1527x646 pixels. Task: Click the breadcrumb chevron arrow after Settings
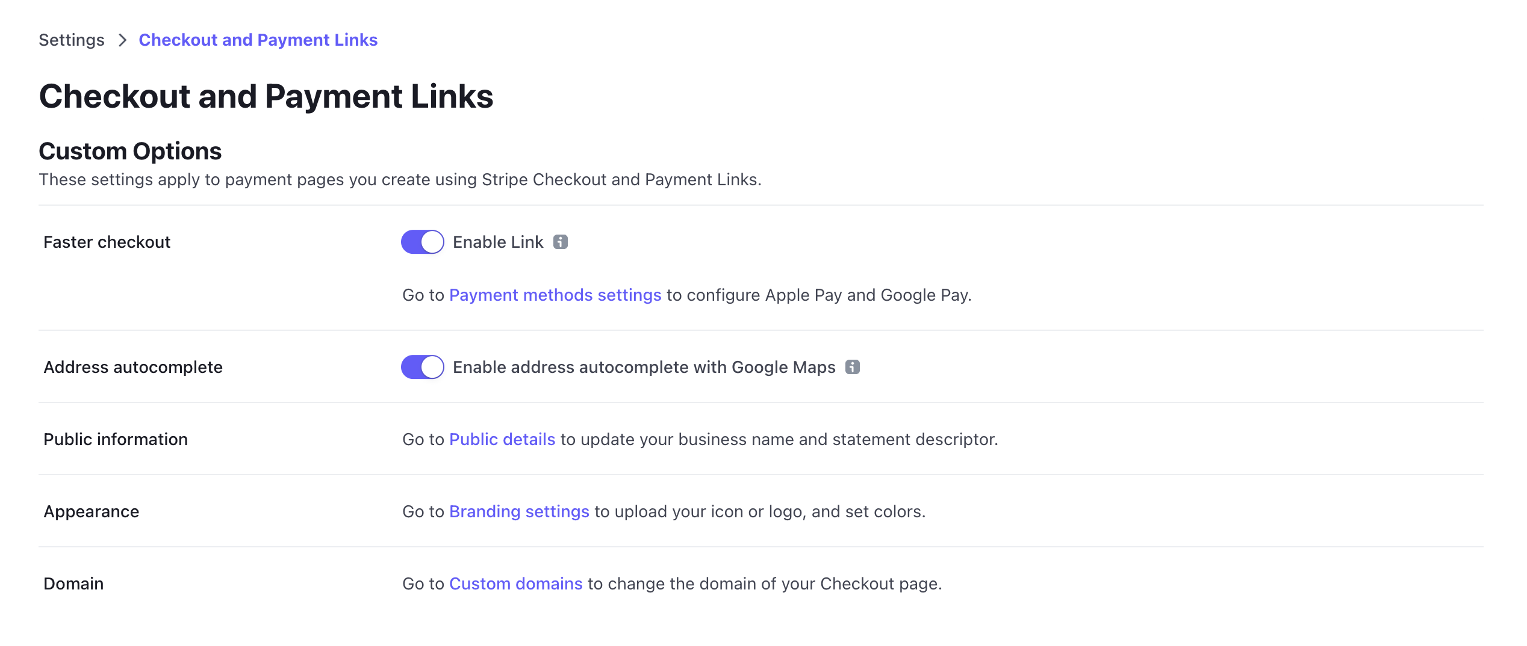coord(122,40)
